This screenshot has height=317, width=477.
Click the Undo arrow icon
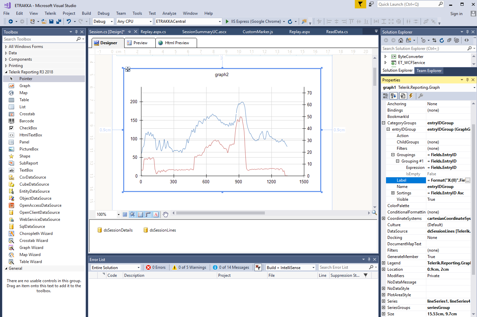point(69,21)
